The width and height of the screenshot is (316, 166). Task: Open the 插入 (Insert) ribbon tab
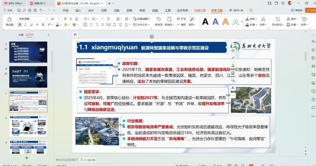click(78, 11)
